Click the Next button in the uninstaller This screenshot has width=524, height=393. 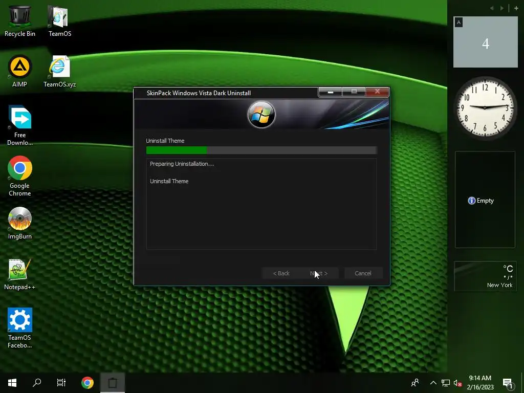(319, 273)
